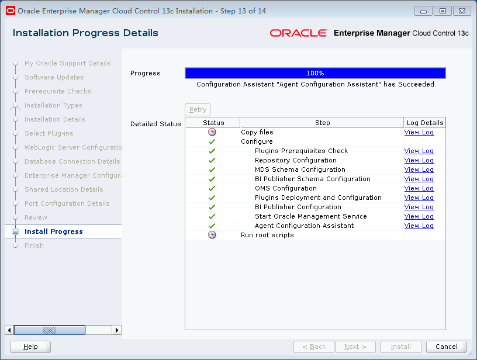Click the Install Progress step marker icon
This screenshot has width=477, height=360.
15,231
